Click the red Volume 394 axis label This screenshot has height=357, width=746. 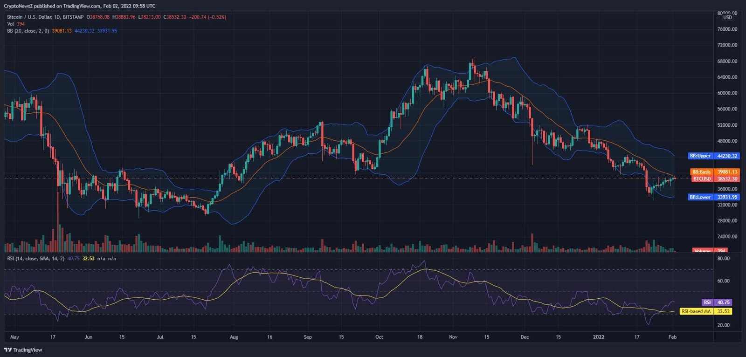[x=710, y=251]
